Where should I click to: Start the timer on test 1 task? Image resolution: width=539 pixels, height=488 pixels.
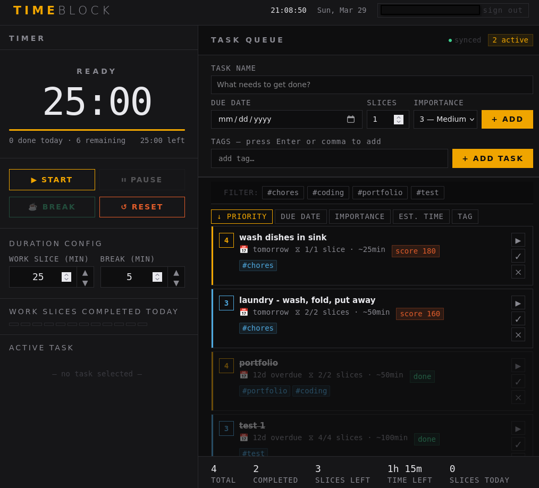pos(518,428)
